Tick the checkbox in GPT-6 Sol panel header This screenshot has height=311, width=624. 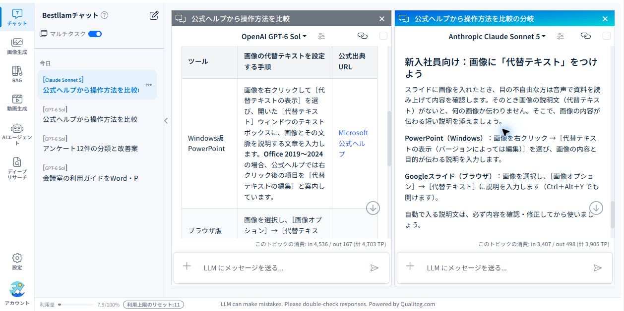pyautogui.click(x=383, y=36)
